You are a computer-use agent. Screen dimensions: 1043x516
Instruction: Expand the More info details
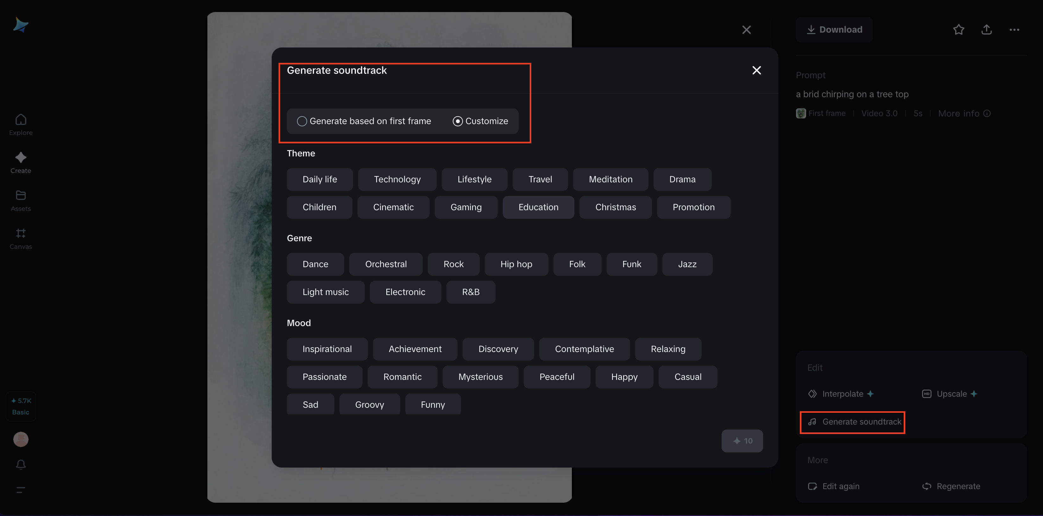964,113
